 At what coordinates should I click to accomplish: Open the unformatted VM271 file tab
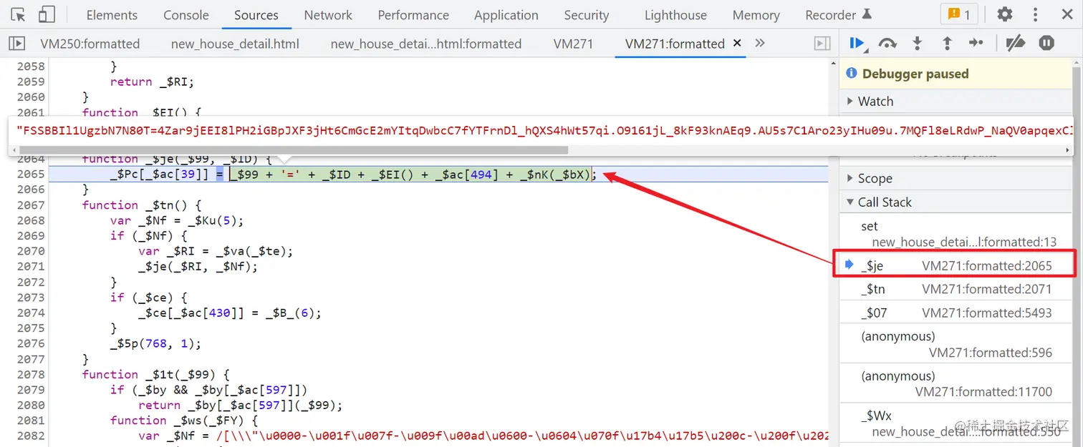(x=573, y=44)
